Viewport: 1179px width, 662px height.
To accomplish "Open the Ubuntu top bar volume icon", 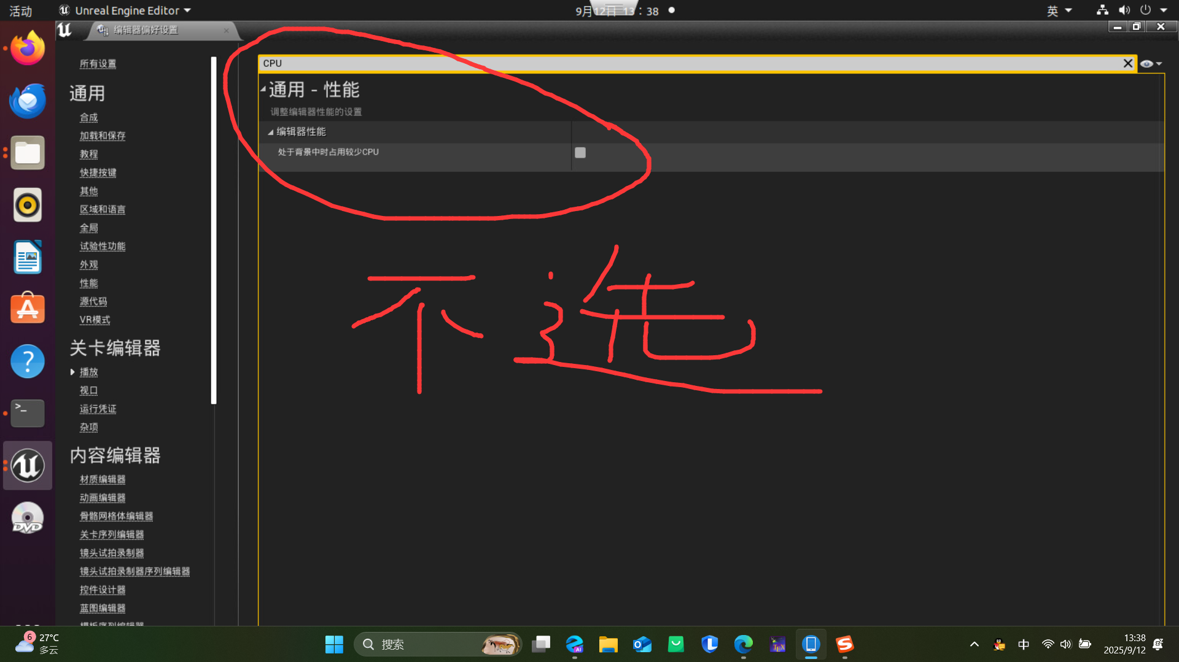I will 1124,10.
